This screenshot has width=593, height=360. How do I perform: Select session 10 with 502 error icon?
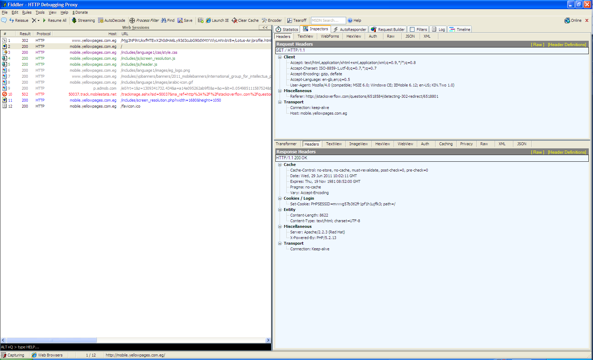5,94
